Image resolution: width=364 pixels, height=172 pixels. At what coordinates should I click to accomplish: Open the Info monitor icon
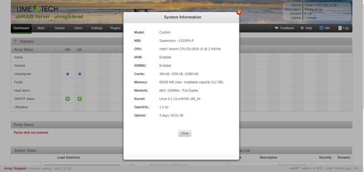click(x=321, y=28)
